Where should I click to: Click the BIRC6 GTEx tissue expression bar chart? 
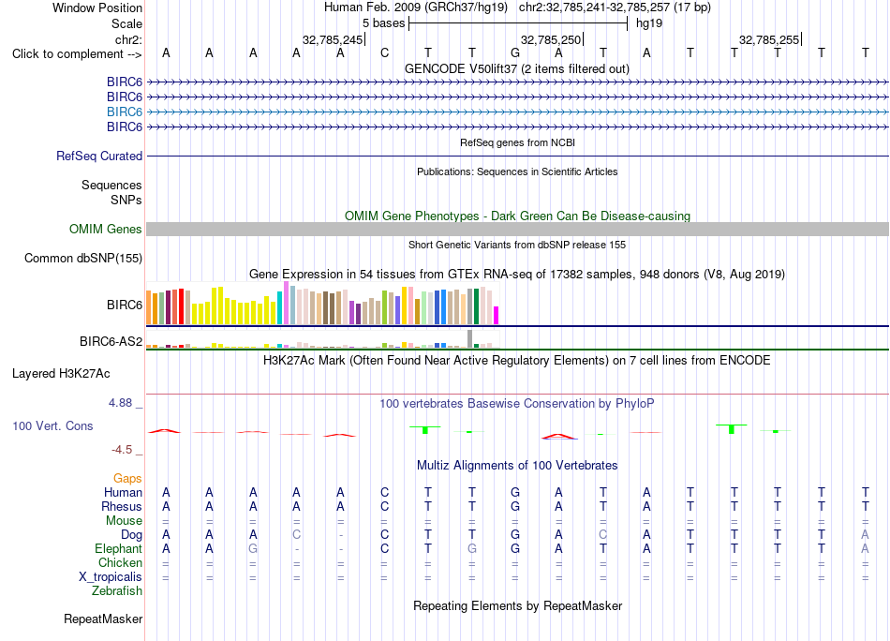pos(322,304)
